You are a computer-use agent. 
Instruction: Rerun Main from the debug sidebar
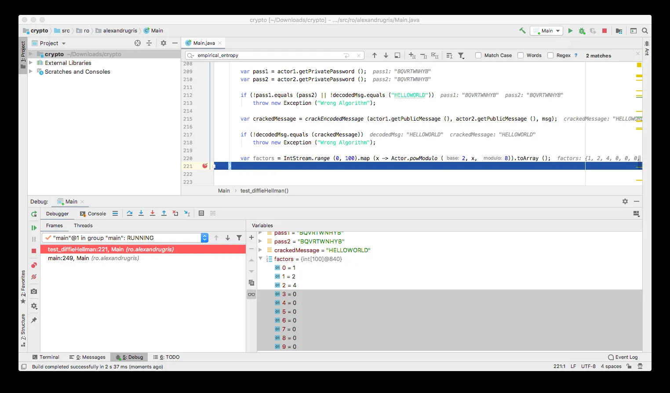point(34,214)
